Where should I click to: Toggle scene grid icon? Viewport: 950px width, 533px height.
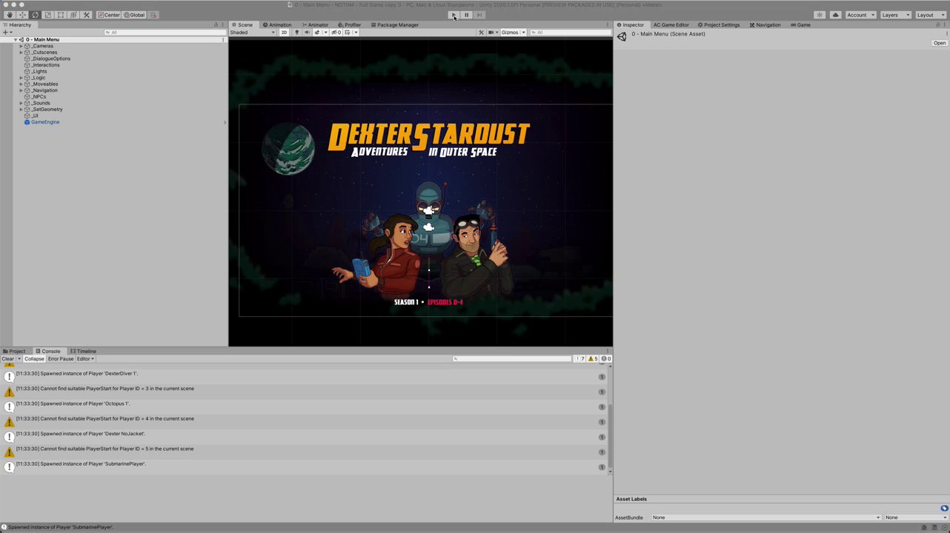pyautogui.click(x=348, y=33)
